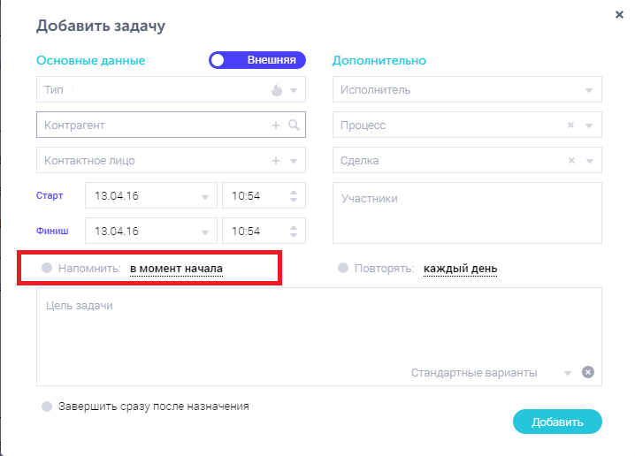Click the search magnifier in Контрагент field
The height and width of the screenshot is (456, 635).
pyautogui.click(x=295, y=125)
